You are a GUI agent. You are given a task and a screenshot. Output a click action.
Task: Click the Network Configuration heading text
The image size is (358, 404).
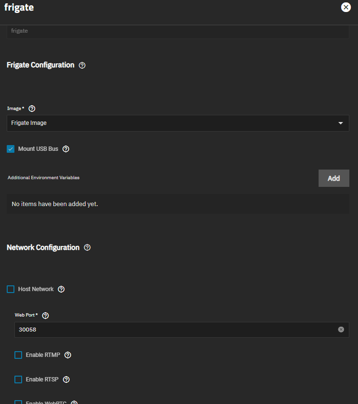click(x=43, y=247)
